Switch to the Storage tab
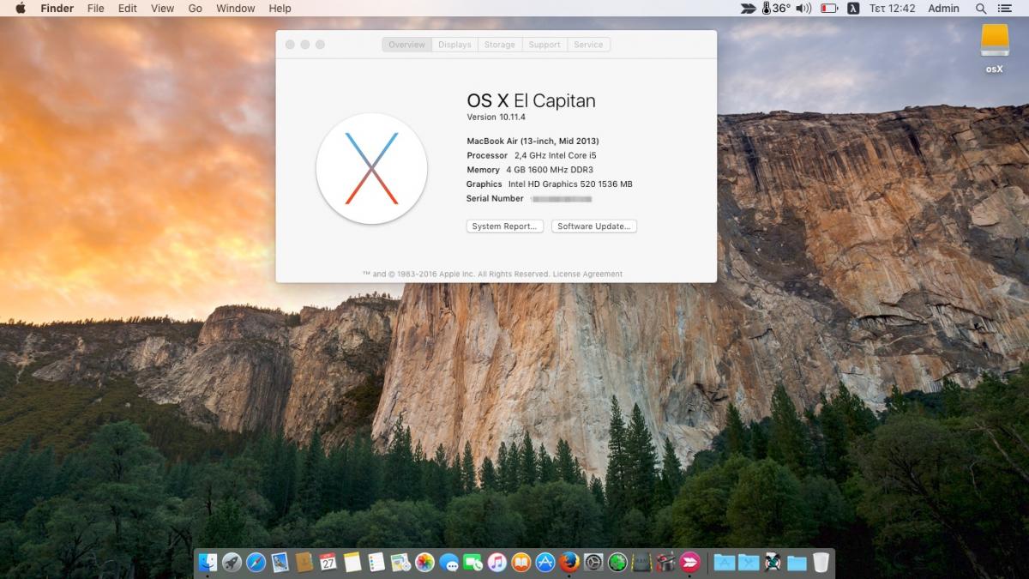The image size is (1029, 579). click(x=499, y=45)
